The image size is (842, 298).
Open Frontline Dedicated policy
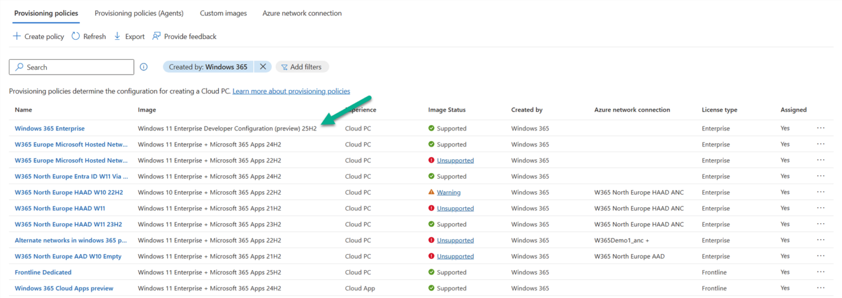43,272
